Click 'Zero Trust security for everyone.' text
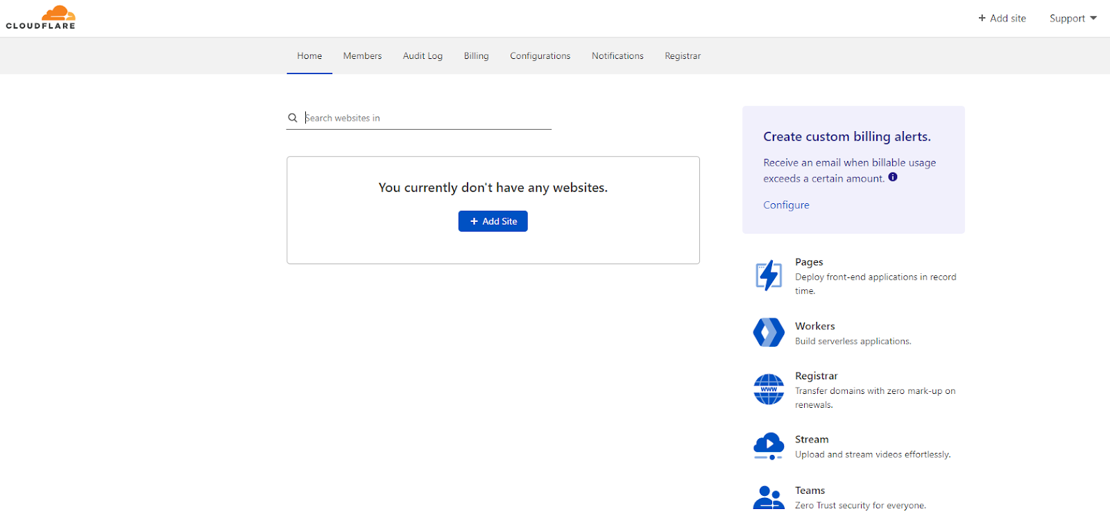The image size is (1110, 525). point(860,506)
